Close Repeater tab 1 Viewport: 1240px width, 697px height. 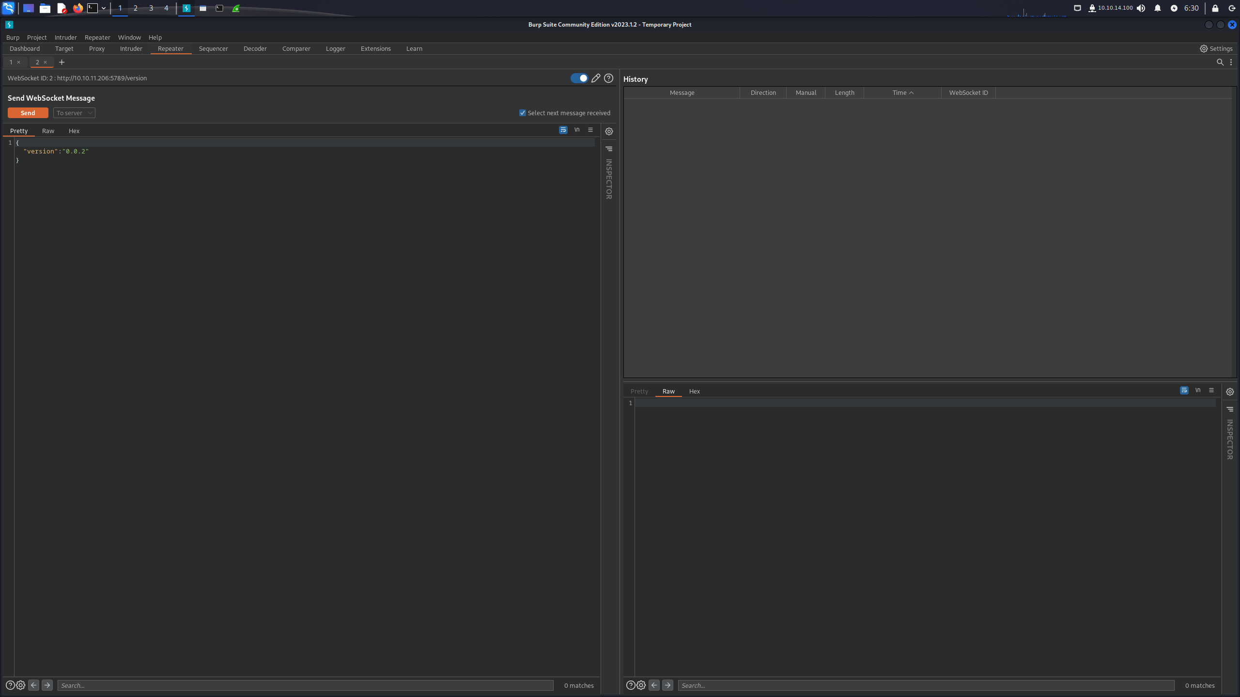19,62
